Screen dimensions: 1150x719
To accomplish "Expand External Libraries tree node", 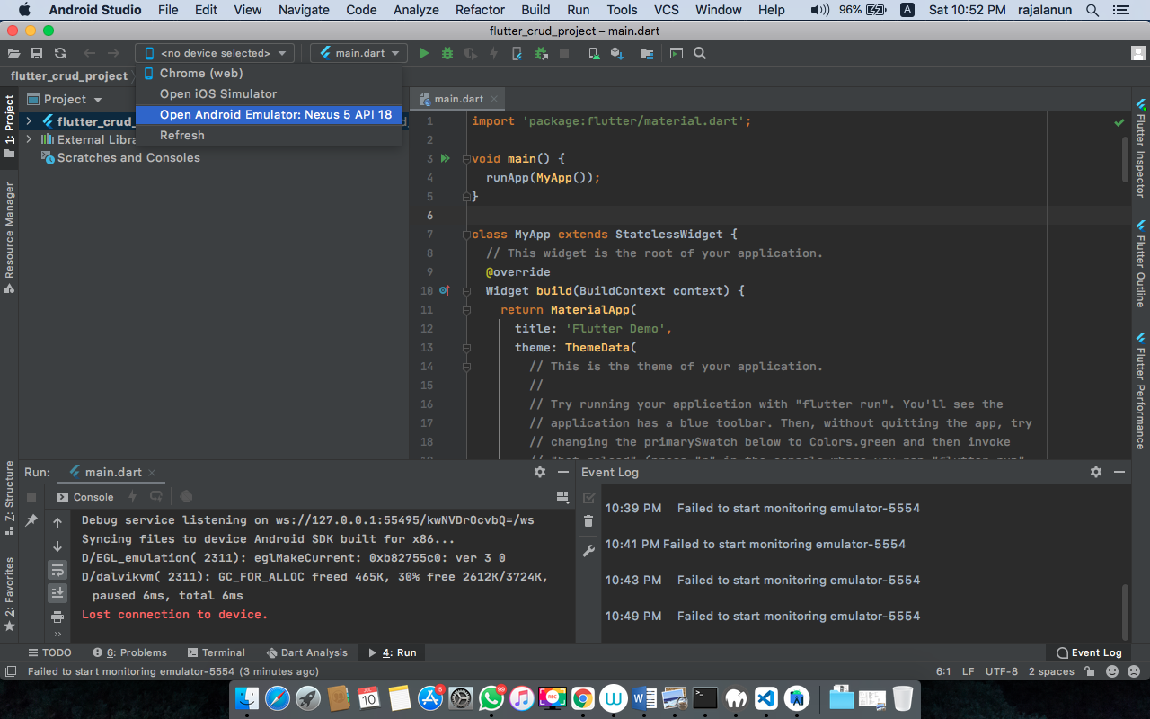I will coord(29,139).
